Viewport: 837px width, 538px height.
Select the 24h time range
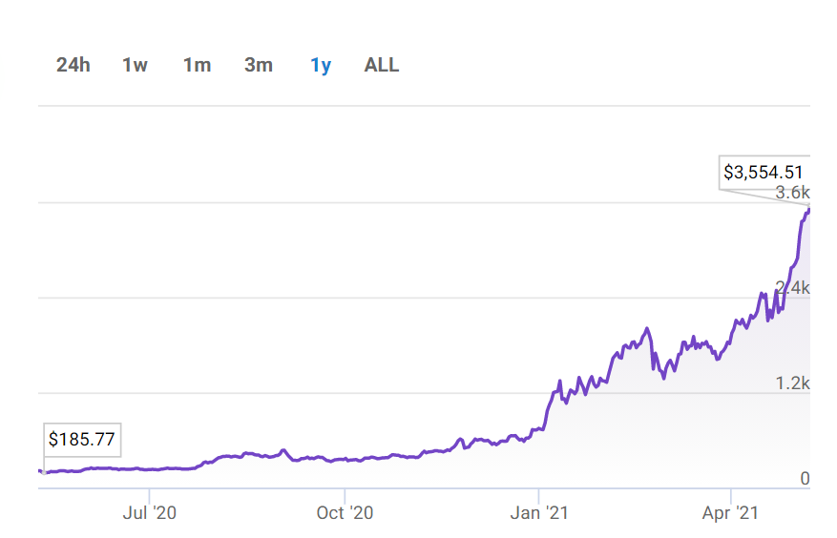pyautogui.click(x=73, y=65)
